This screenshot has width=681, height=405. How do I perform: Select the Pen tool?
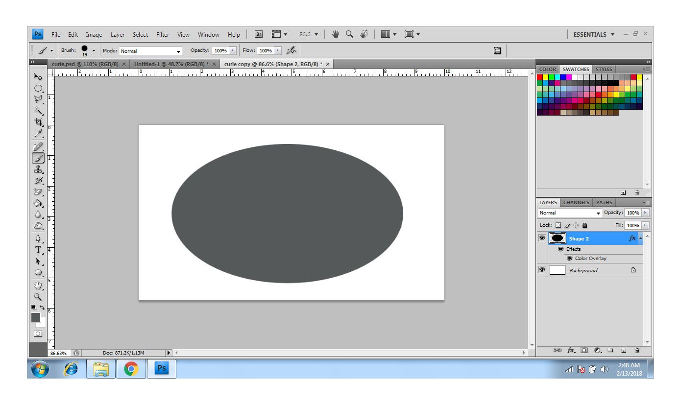pyautogui.click(x=38, y=238)
